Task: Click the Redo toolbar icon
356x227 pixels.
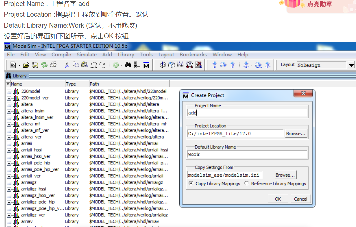Action: click(x=102, y=65)
